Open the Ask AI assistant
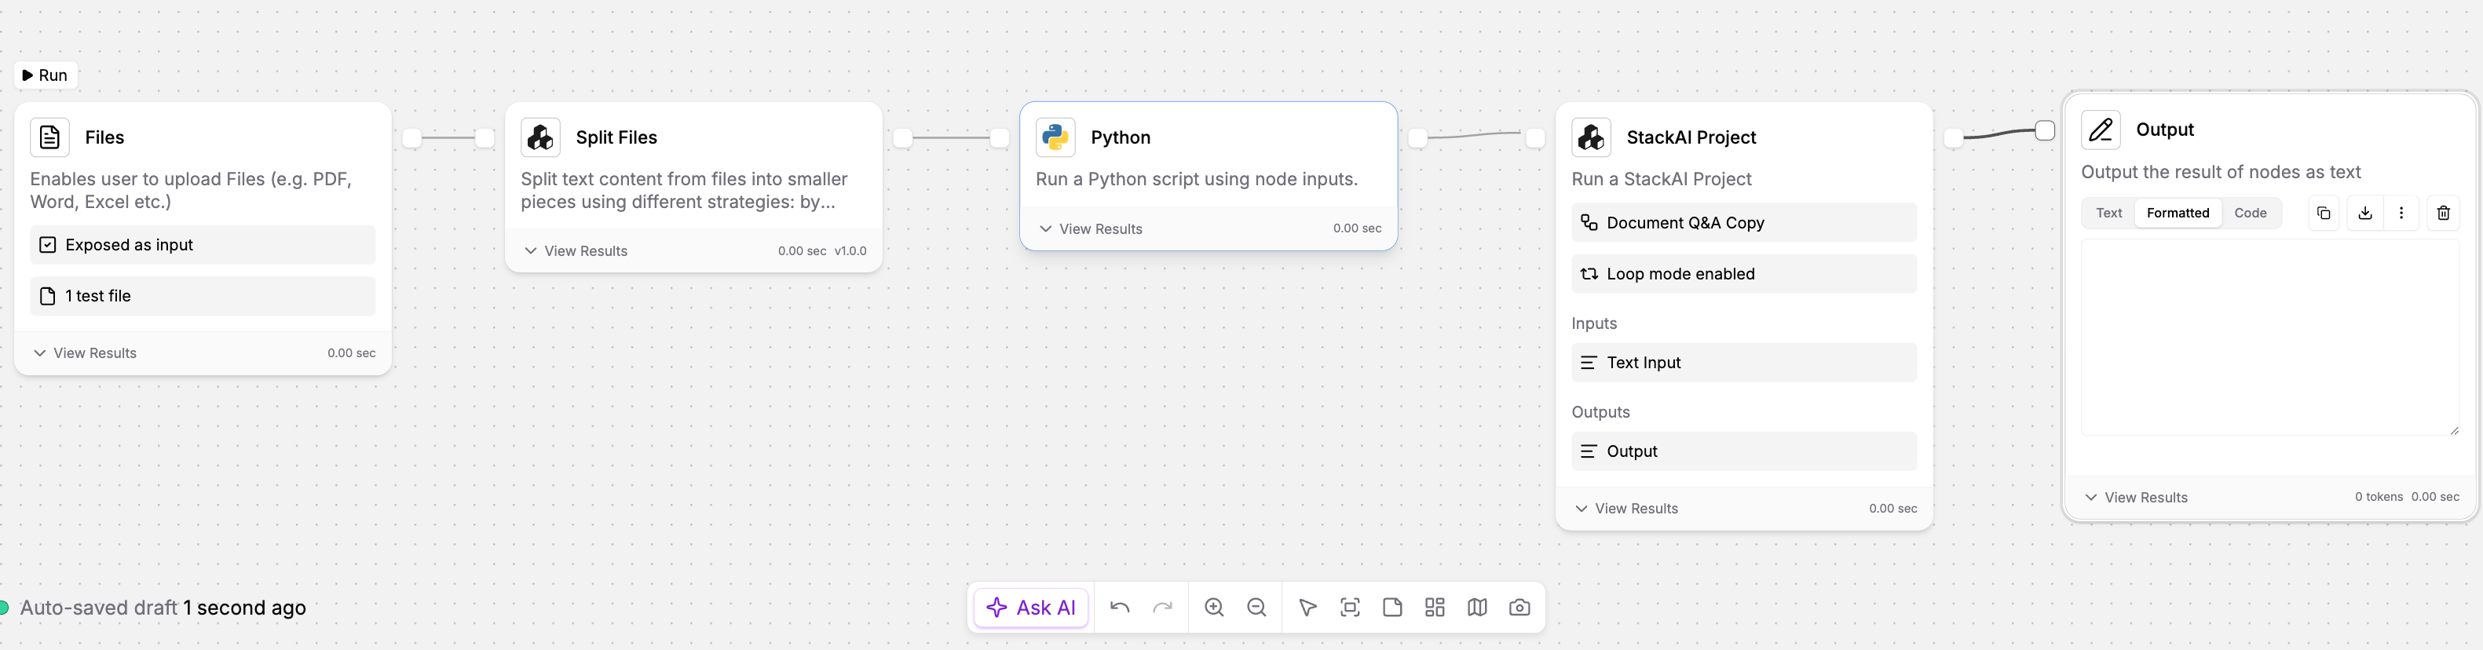Viewport: 2483px width, 650px height. [1030, 608]
